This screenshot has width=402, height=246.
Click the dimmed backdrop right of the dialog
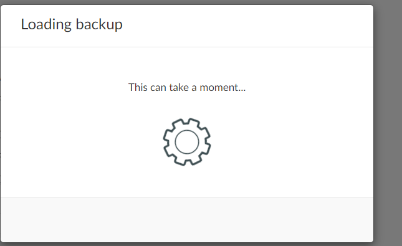(388, 123)
